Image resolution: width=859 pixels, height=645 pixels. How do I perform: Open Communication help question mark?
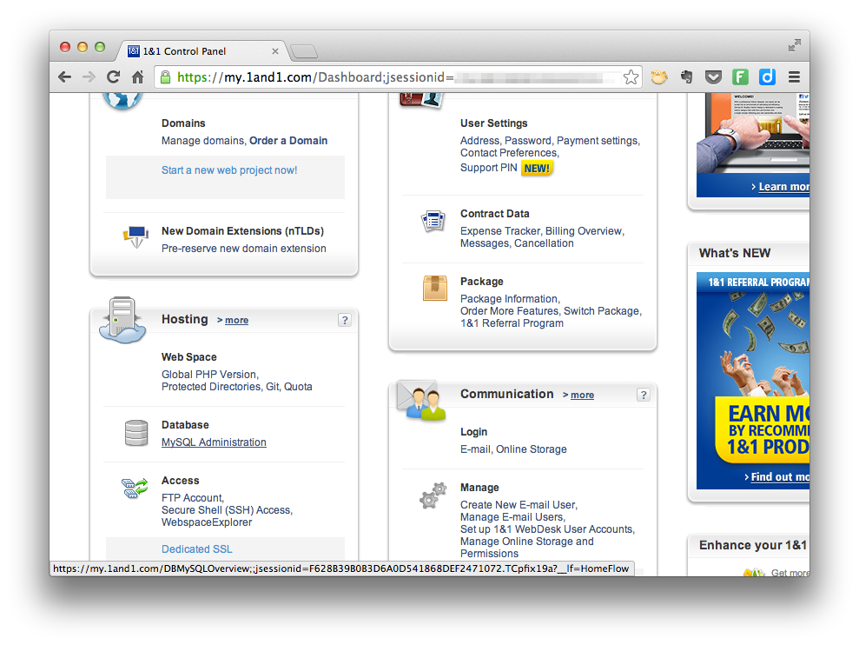pyautogui.click(x=644, y=395)
